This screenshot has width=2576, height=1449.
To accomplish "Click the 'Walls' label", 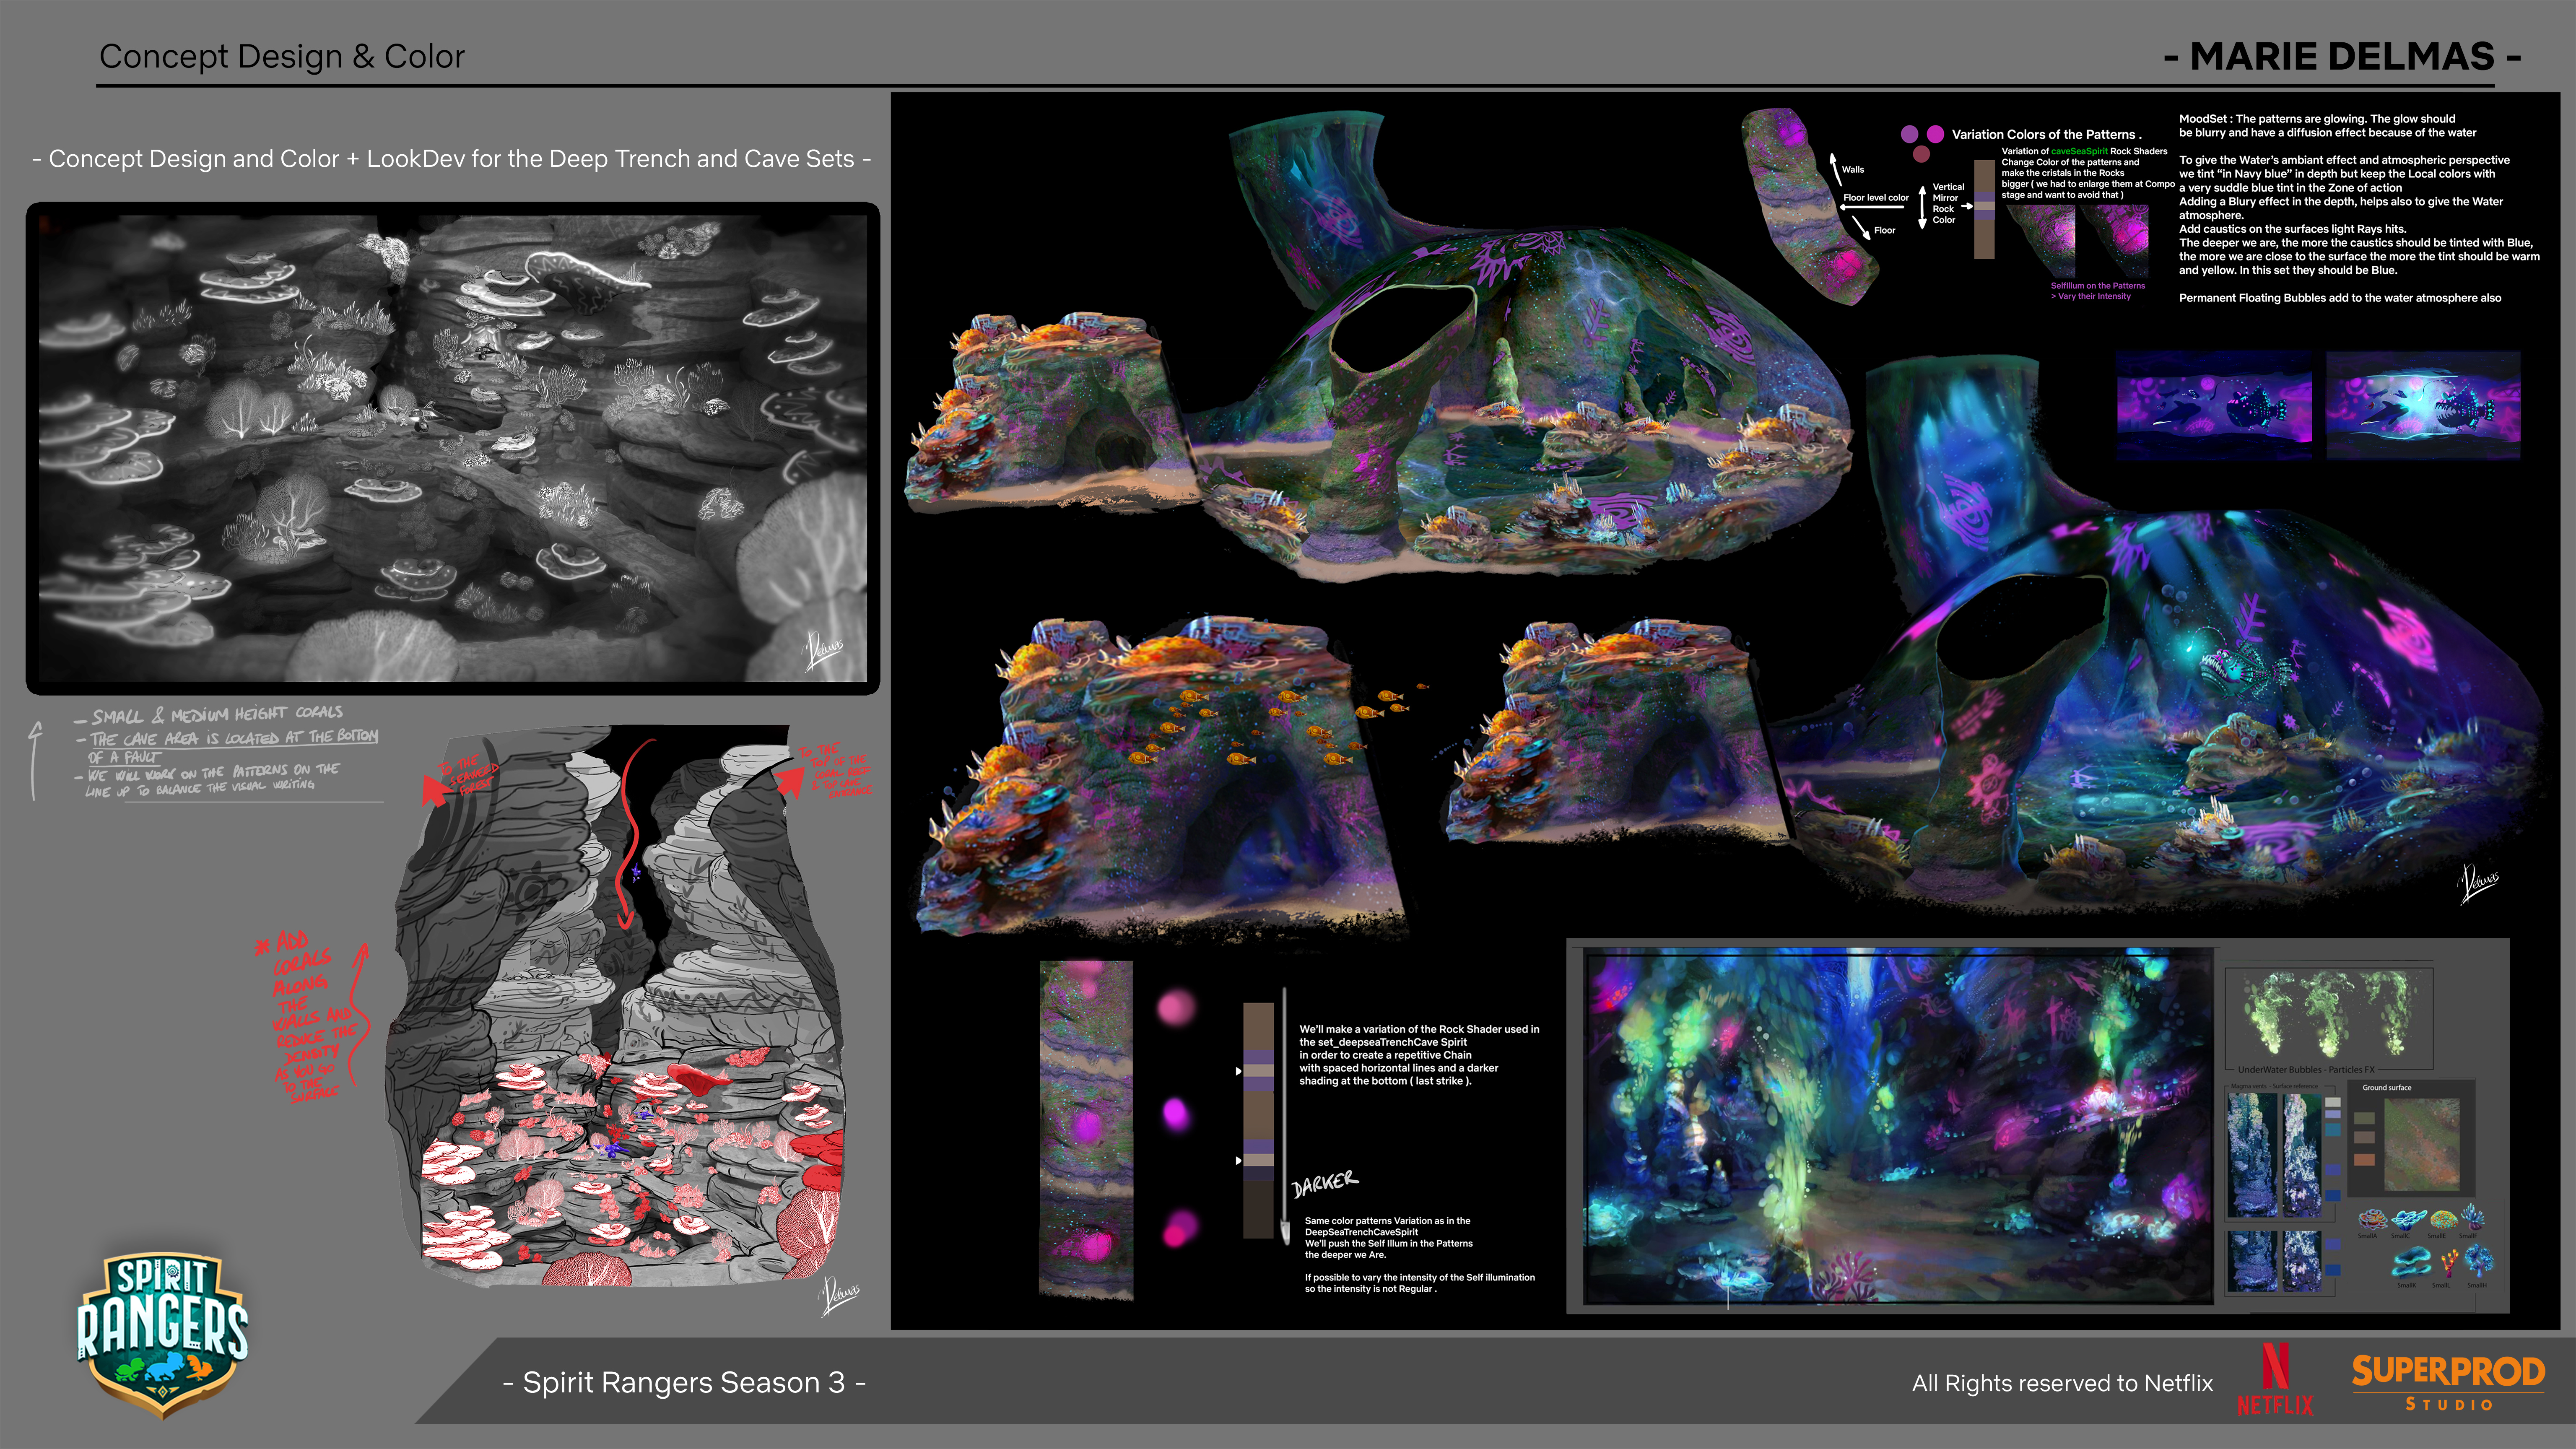I will pos(1853,170).
